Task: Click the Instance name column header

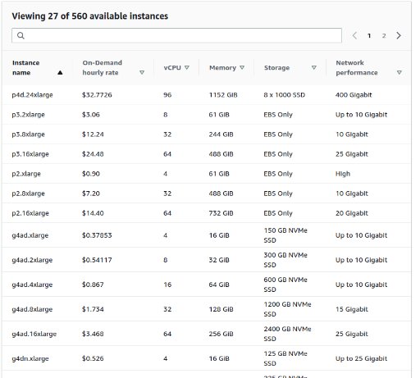Action: (x=26, y=68)
